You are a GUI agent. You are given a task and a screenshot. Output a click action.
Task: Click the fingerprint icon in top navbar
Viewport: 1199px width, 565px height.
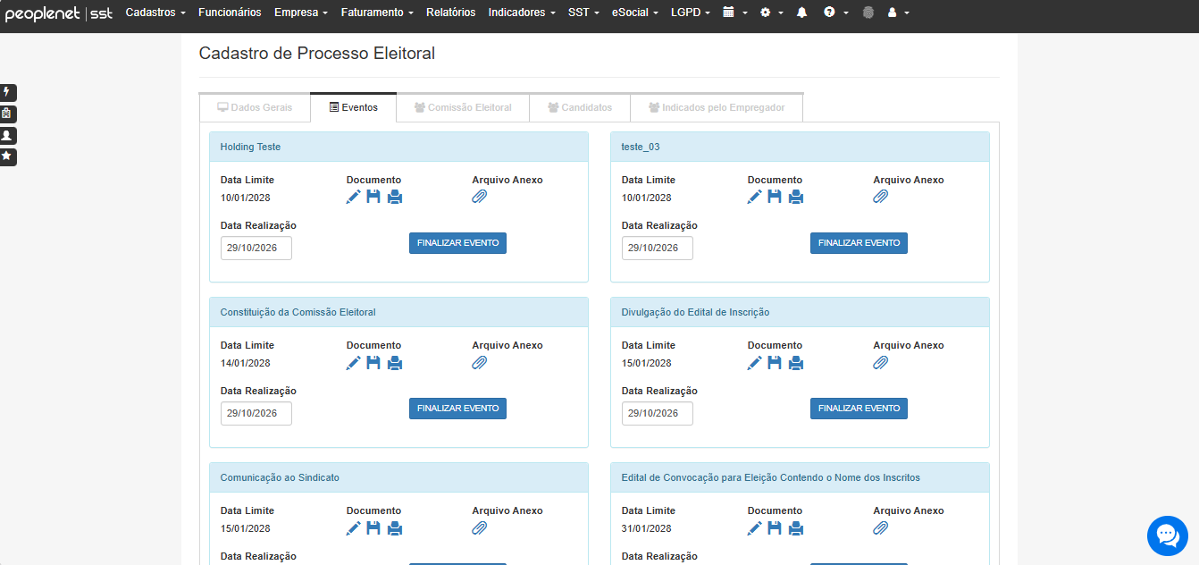coord(868,13)
